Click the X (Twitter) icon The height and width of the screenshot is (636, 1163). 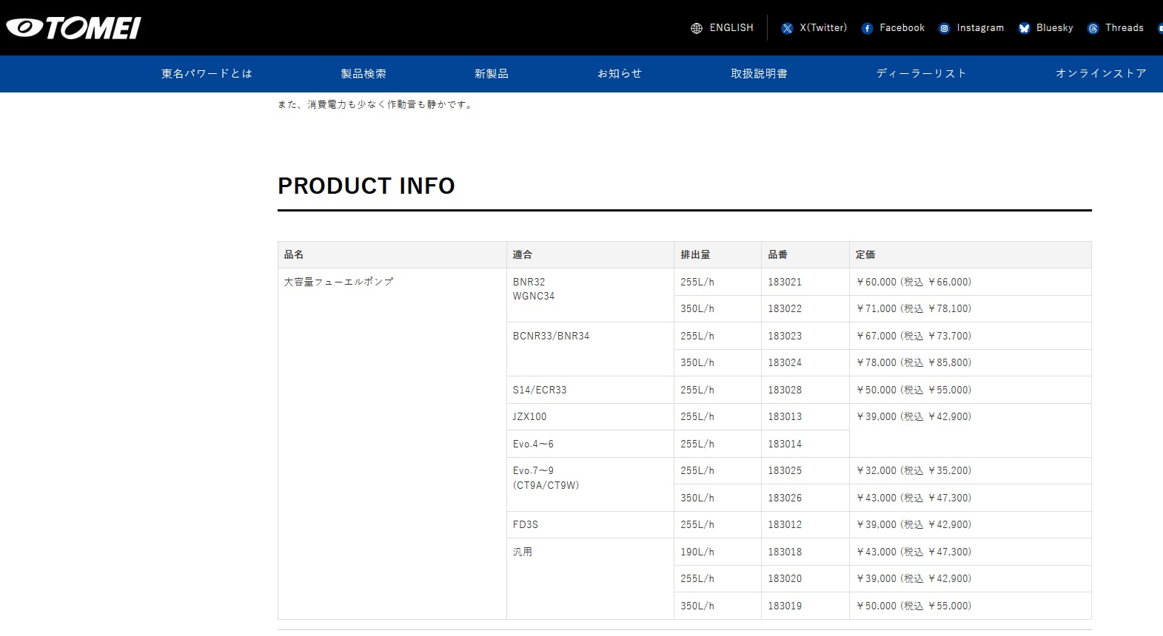tap(787, 28)
